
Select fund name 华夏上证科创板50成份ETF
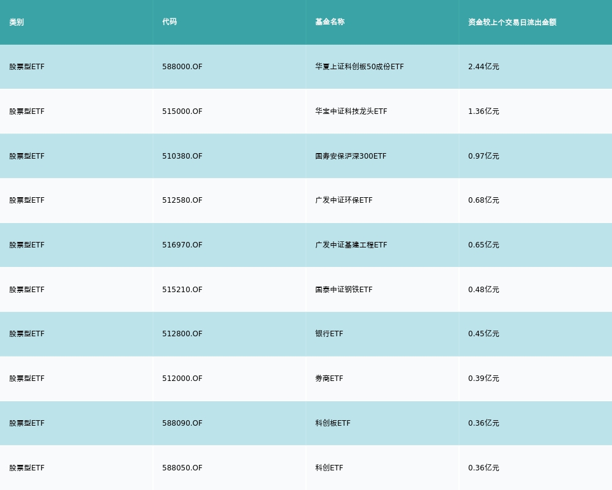coord(359,67)
